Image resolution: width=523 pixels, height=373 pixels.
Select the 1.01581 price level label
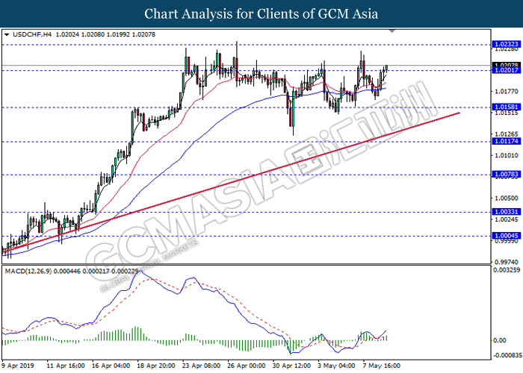pos(506,107)
